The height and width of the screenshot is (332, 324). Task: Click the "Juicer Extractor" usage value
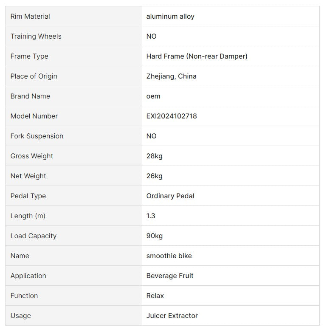pos(172,316)
